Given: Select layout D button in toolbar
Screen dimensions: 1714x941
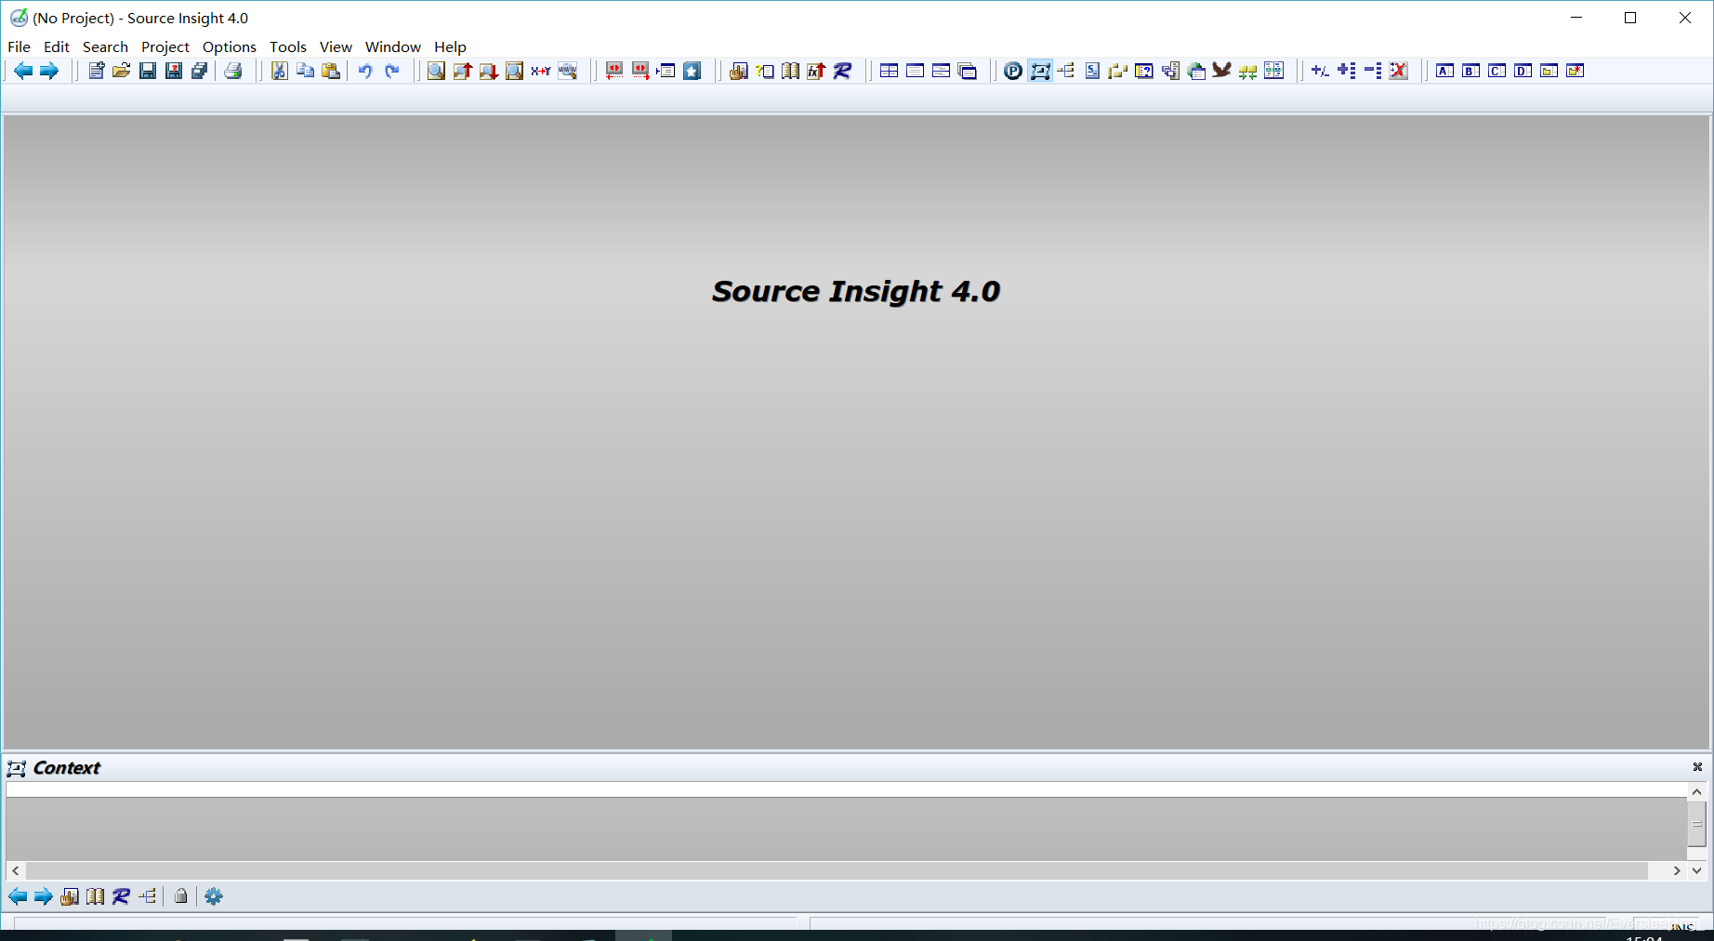Looking at the screenshot, I should 1523,71.
